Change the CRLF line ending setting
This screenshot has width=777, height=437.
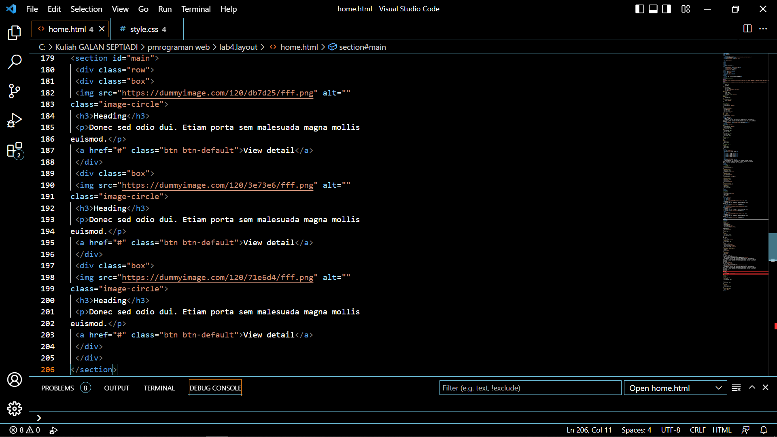tap(697, 430)
